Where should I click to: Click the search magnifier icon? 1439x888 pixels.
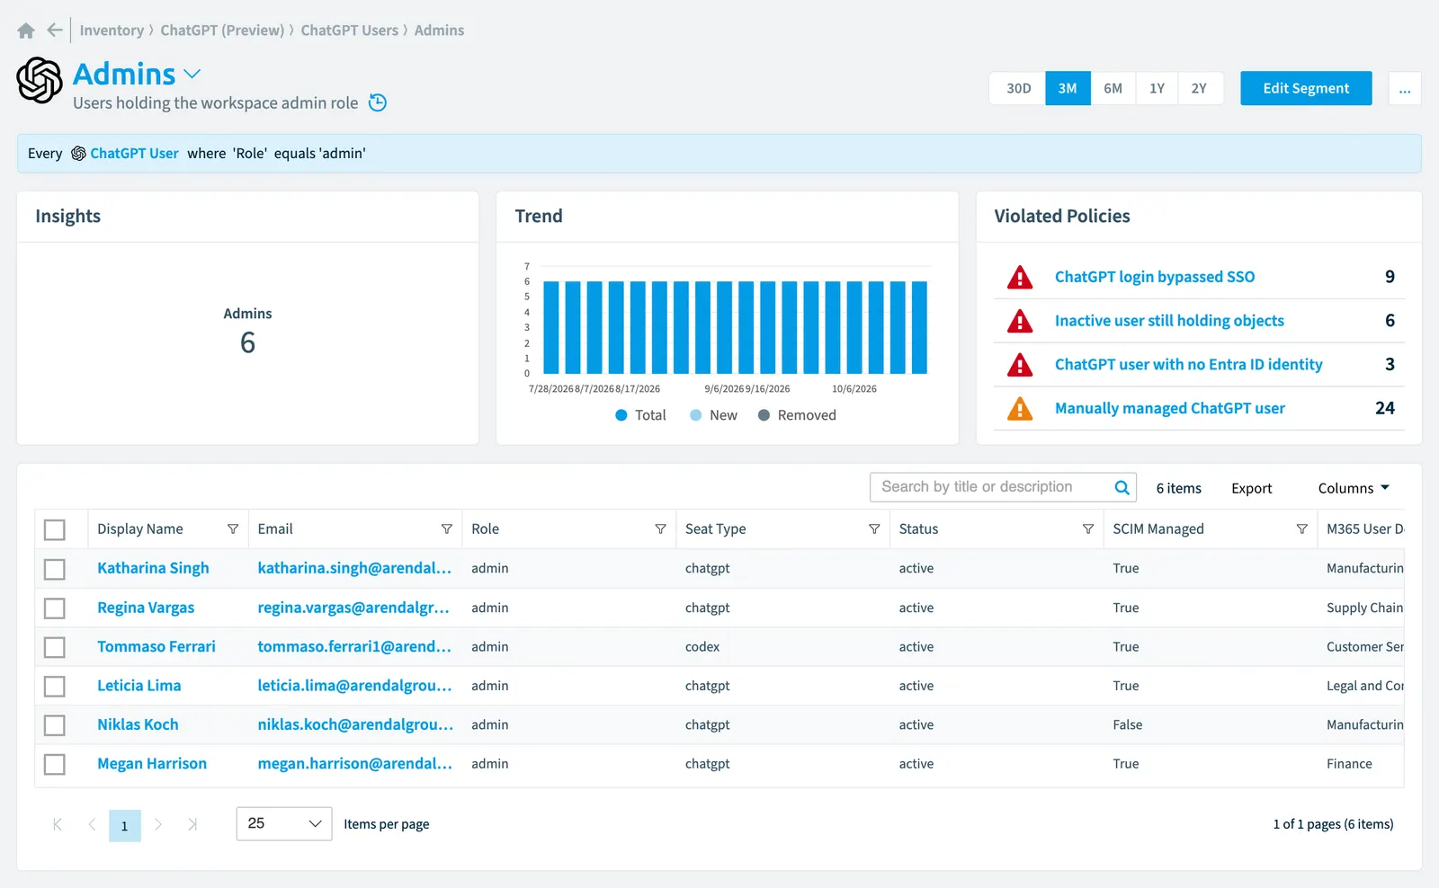1122,487
